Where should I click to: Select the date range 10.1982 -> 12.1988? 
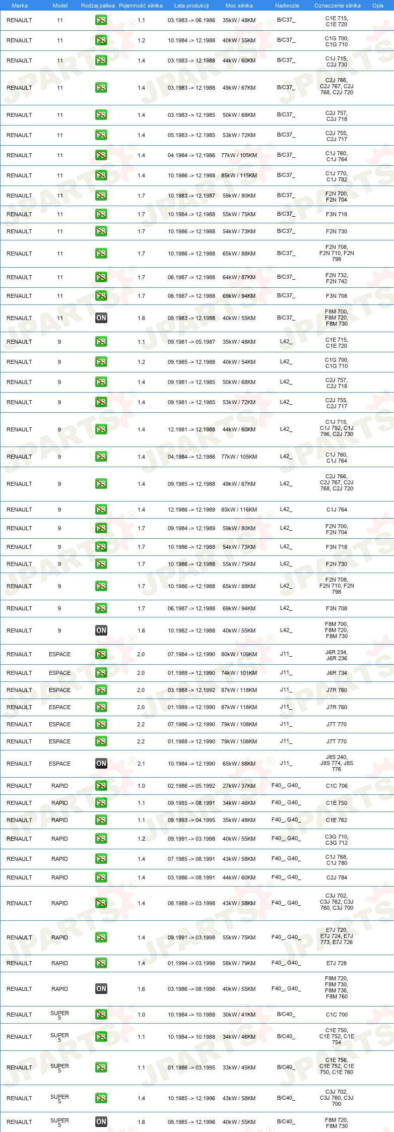pyautogui.click(x=191, y=631)
